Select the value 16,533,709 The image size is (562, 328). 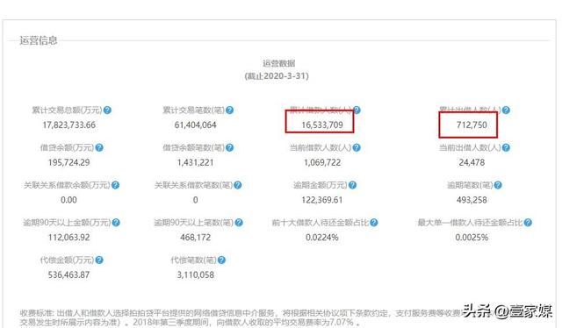[322, 125]
